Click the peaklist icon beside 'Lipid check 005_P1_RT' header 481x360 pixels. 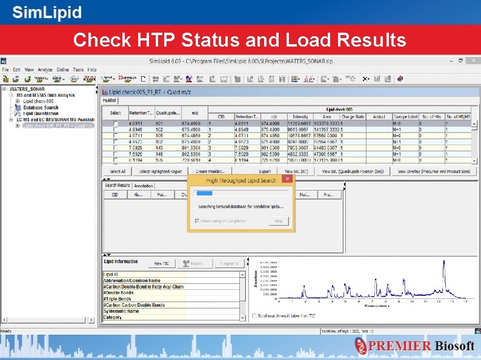tap(105, 92)
